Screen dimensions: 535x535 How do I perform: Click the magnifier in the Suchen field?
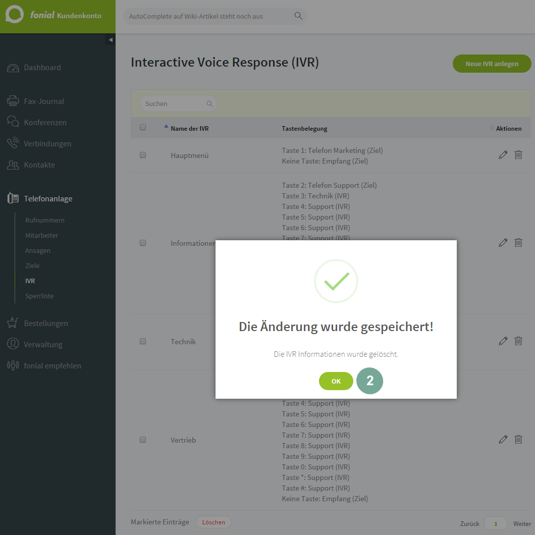(209, 104)
